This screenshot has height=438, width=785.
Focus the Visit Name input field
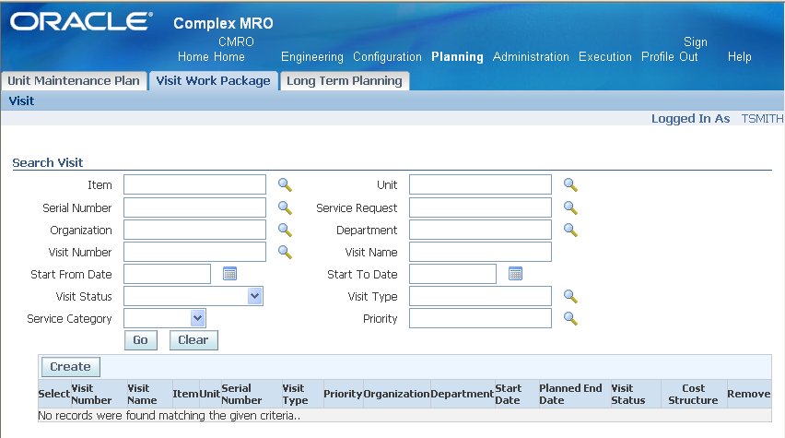[480, 252]
